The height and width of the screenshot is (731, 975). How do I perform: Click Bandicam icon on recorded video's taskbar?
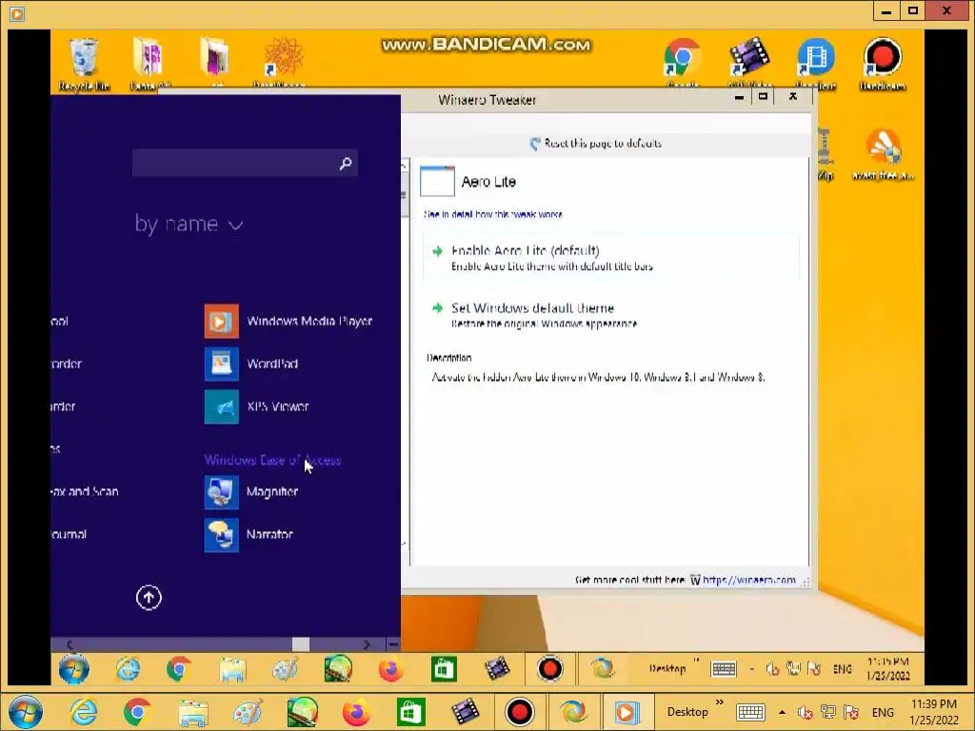coord(550,669)
